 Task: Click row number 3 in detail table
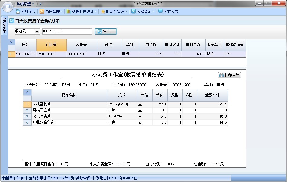[27, 116]
